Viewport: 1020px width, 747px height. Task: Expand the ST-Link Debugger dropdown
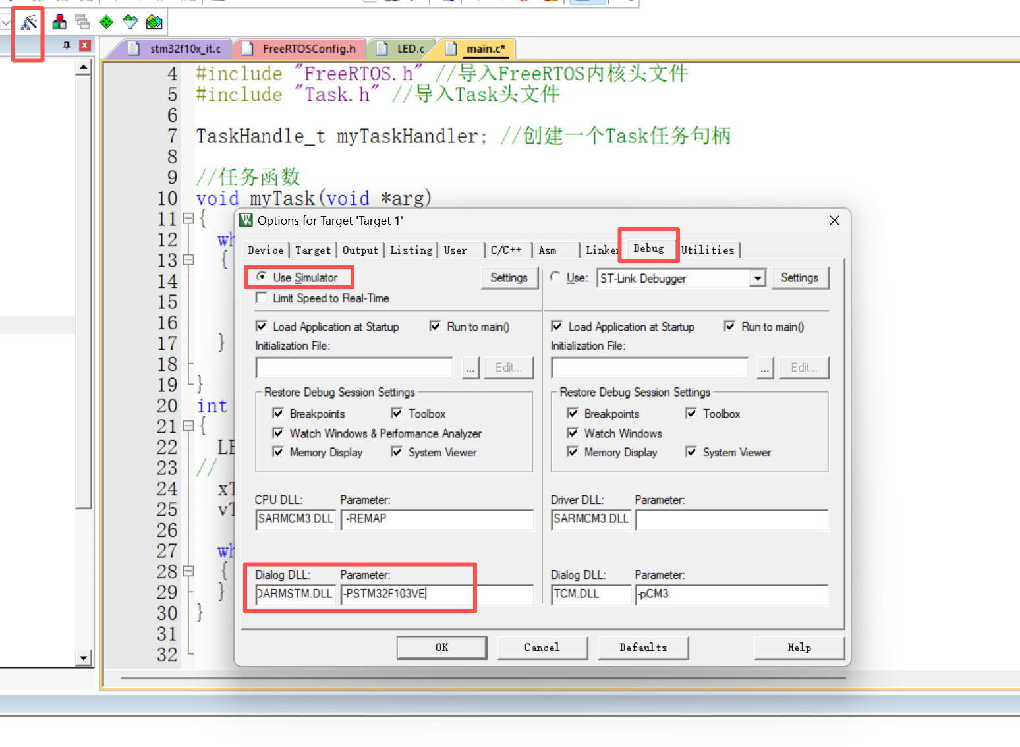pos(758,279)
